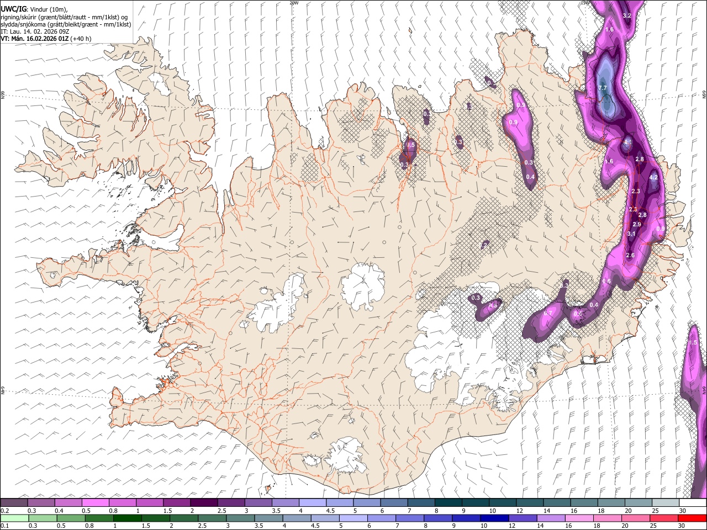Click light pink 16 swatch in rain legend
This screenshot has height=530, width=707.
click(x=579, y=518)
